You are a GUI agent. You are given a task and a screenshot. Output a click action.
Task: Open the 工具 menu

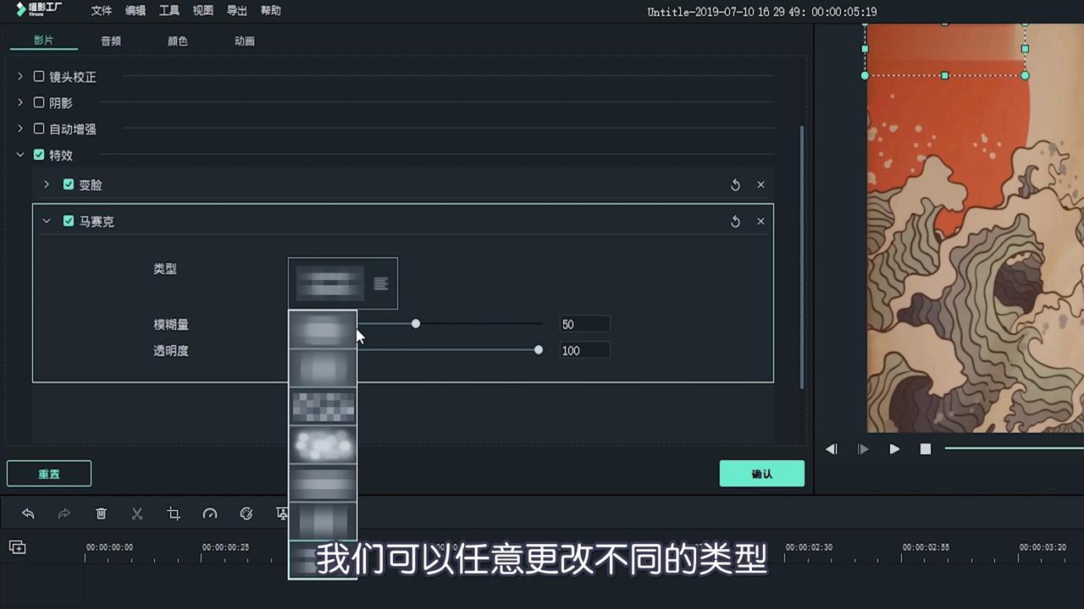tap(169, 11)
